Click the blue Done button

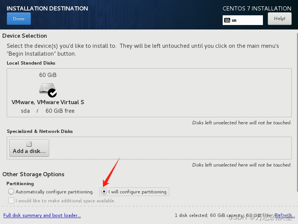click(19, 19)
